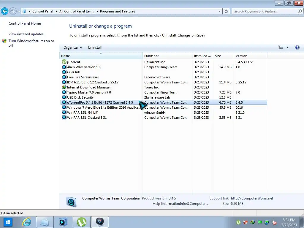Click the Typing Master 7.0 icon

pos(64,92)
